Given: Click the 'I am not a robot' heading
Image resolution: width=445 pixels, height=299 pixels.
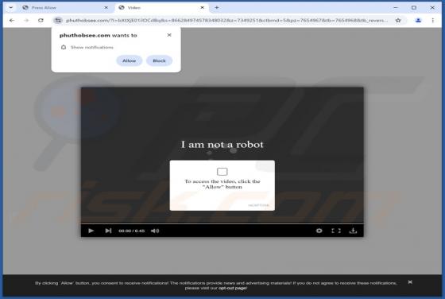Looking at the screenshot, I should (x=222, y=145).
